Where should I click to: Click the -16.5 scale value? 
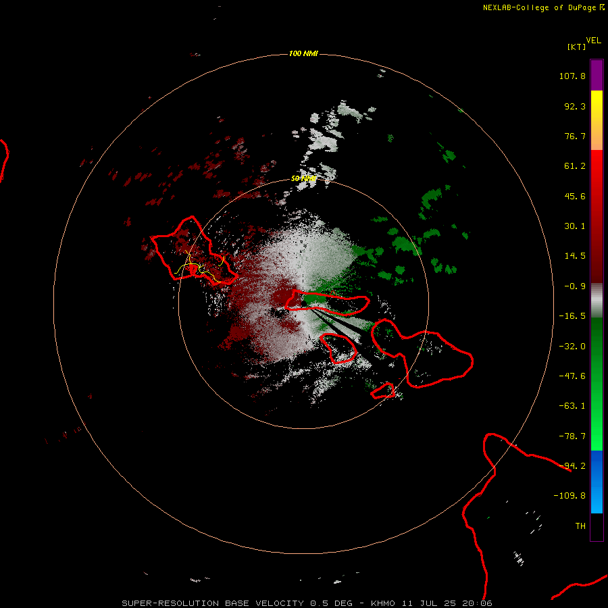pyautogui.click(x=572, y=316)
